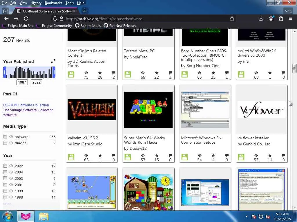Expand the Year Published histogram with arrows icon
The width and height of the screenshot is (297, 222).
point(53,61)
